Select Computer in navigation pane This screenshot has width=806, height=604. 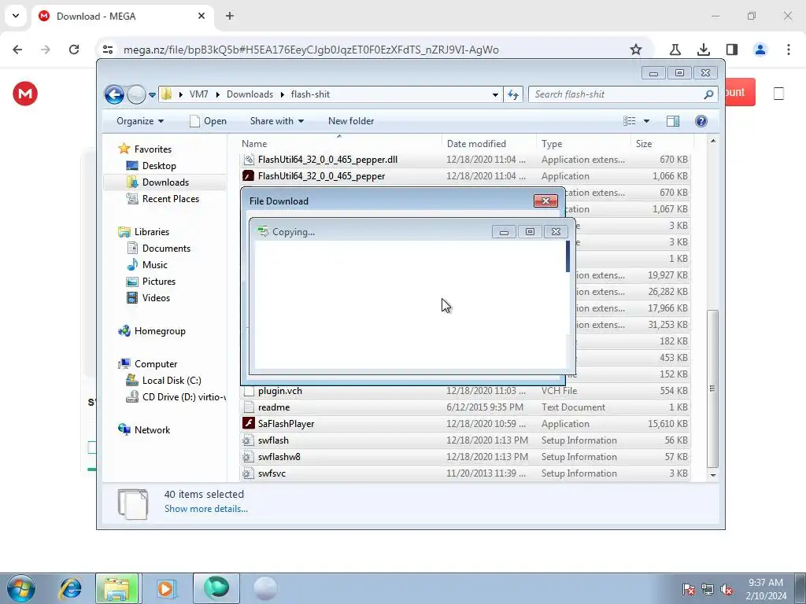coord(156,364)
